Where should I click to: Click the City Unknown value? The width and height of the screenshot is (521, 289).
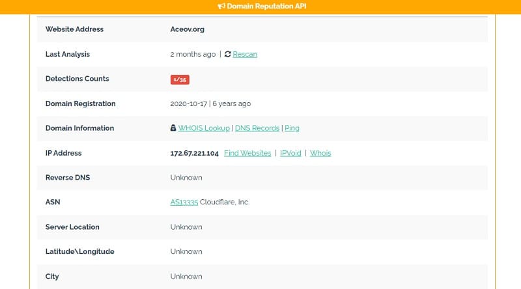[x=186, y=277]
